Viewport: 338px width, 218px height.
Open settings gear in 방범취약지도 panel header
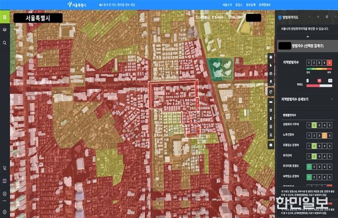[x=326, y=17]
